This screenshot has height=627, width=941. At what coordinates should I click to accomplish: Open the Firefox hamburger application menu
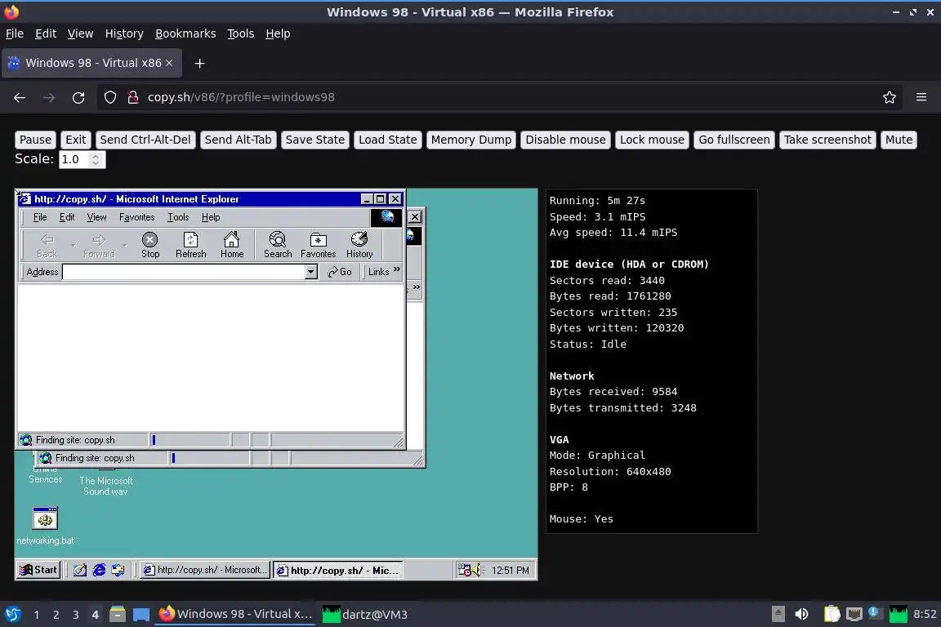pyautogui.click(x=921, y=97)
